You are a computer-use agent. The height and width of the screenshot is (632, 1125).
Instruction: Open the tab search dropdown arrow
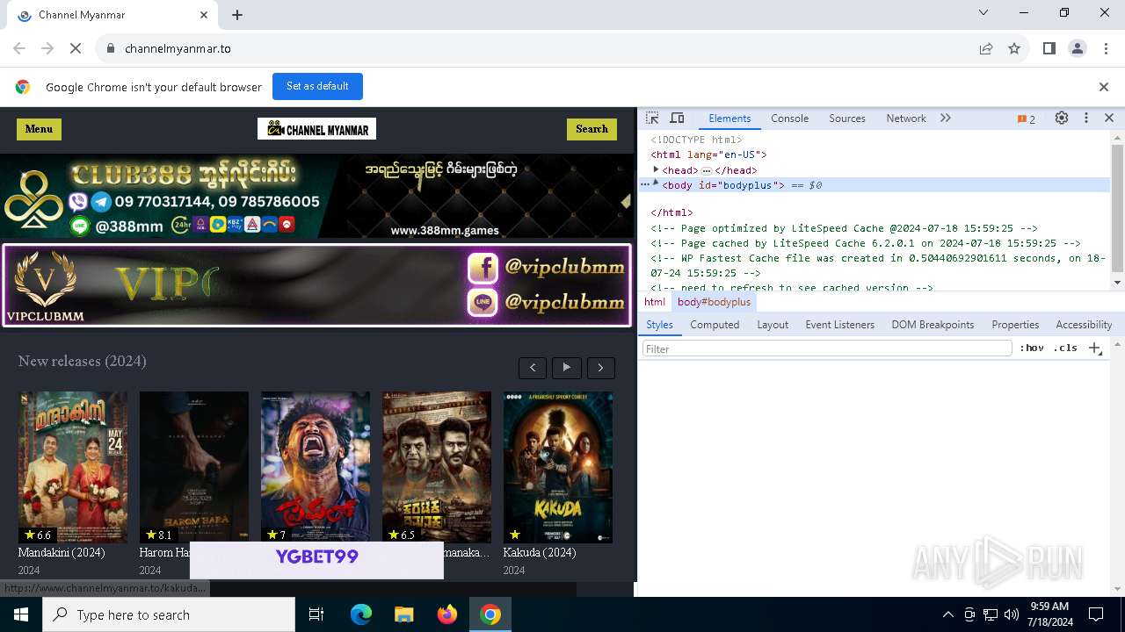(x=983, y=12)
